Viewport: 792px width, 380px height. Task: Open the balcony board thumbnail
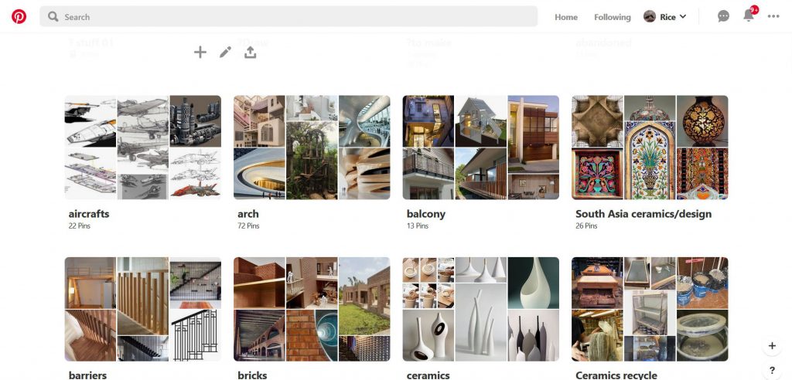tap(481, 148)
